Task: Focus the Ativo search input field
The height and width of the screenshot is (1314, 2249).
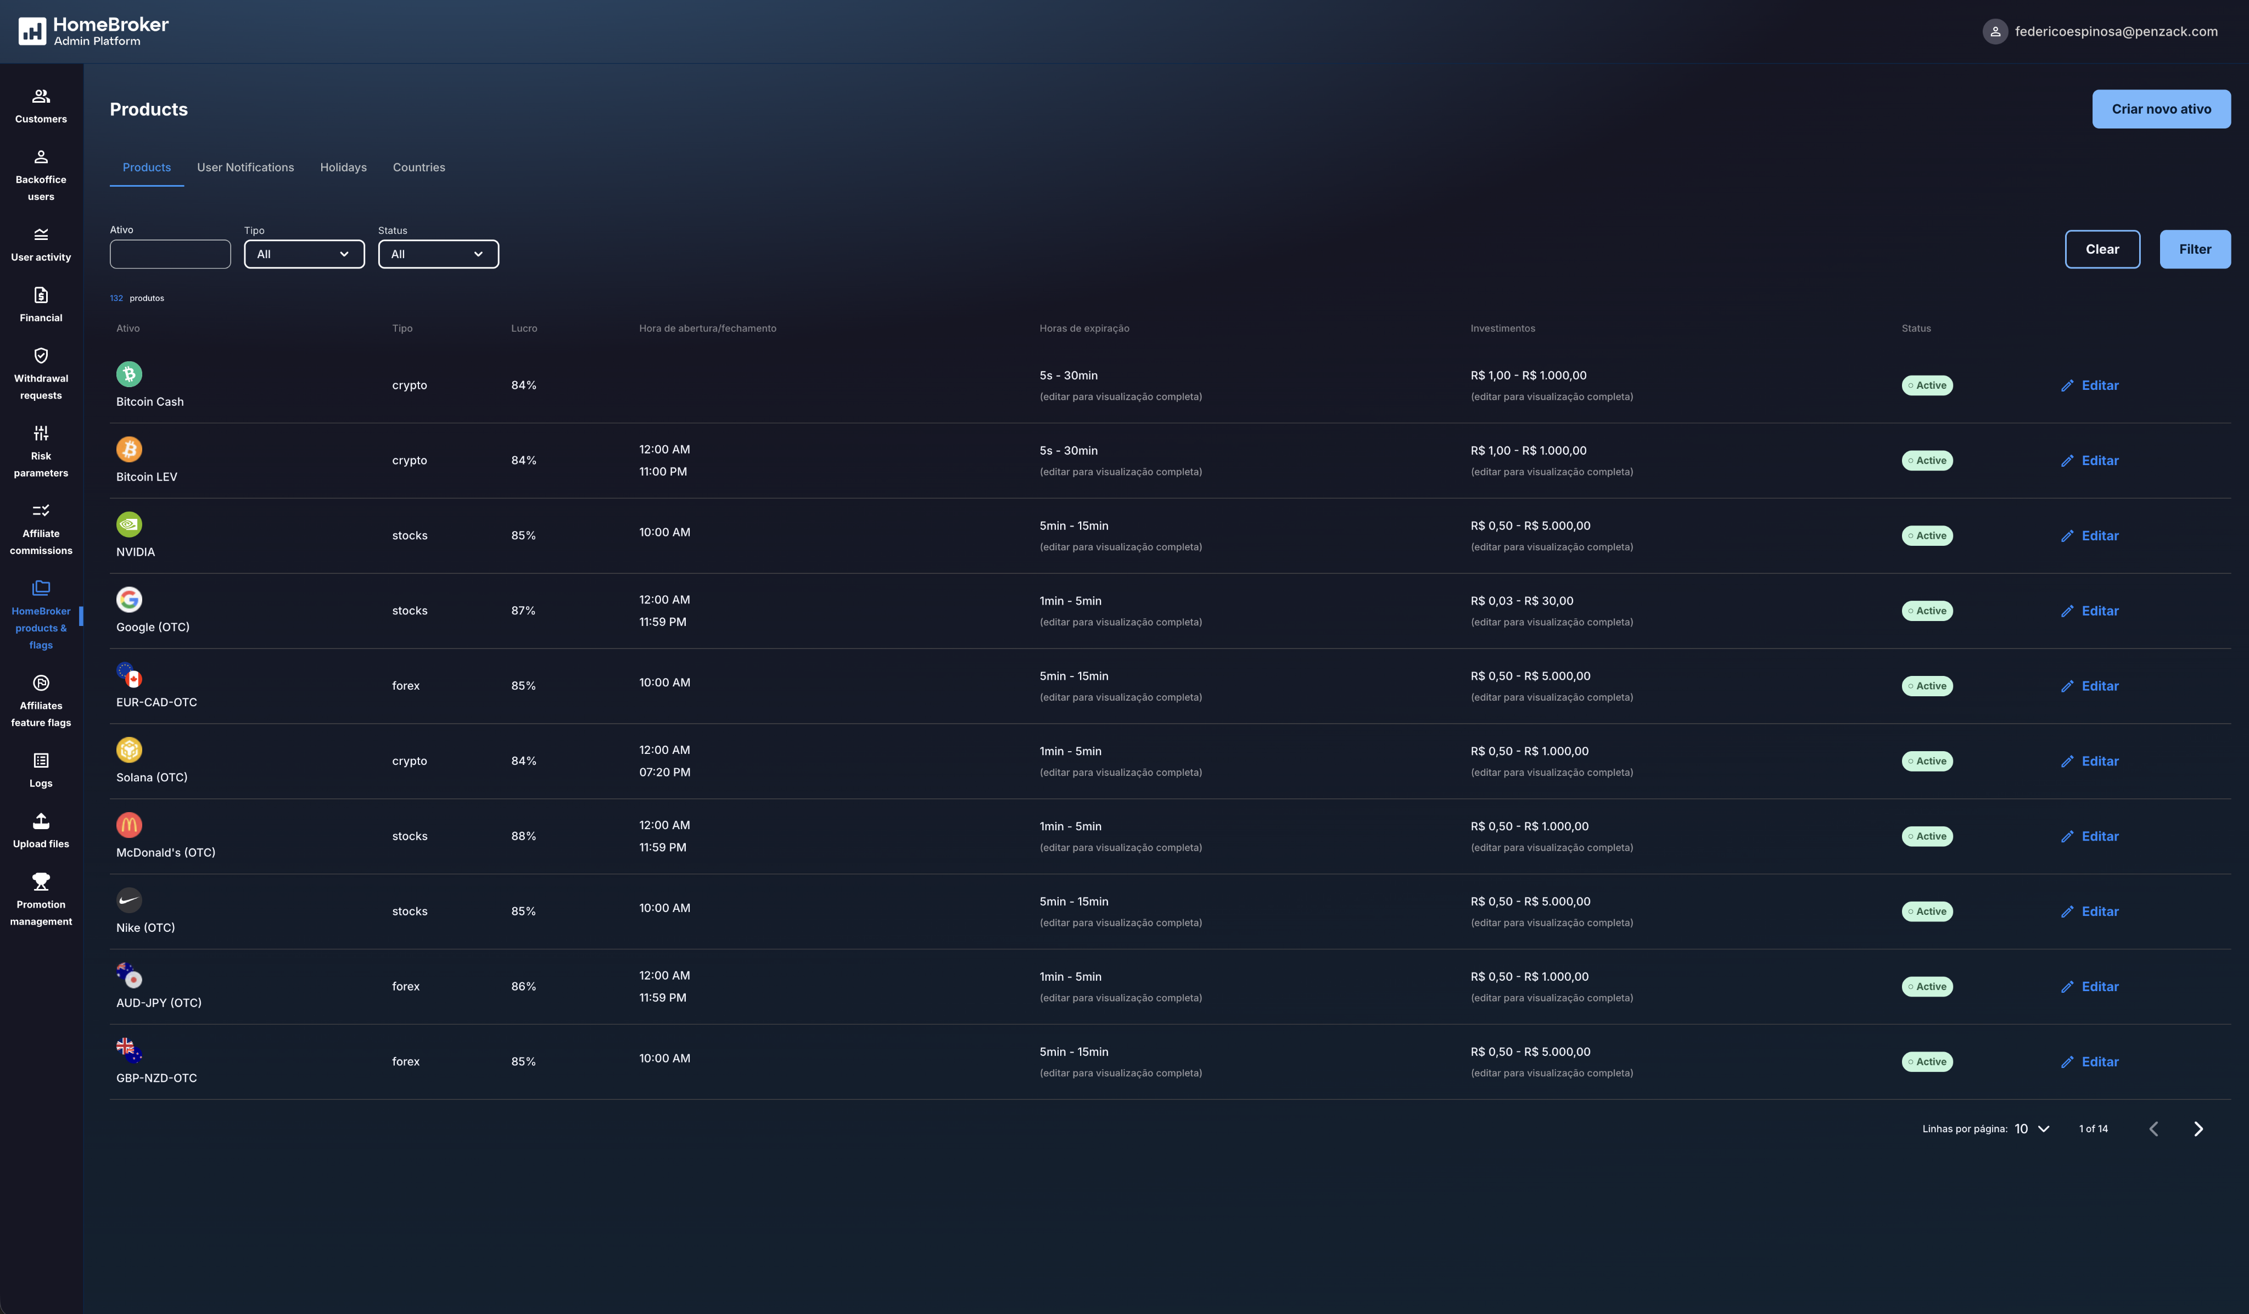Action: 170,254
